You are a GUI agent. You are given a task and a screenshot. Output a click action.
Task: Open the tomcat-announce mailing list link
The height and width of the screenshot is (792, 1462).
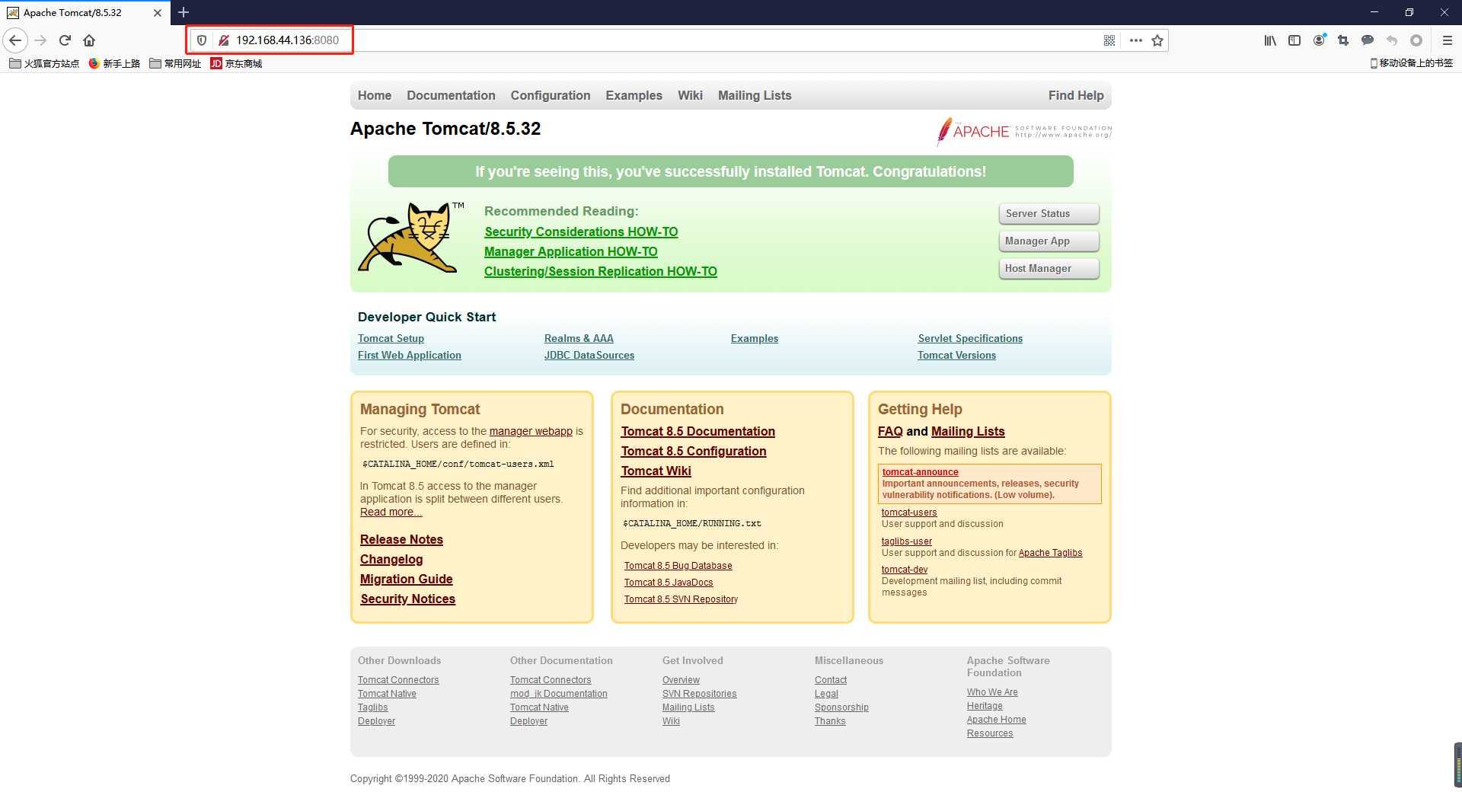click(920, 472)
